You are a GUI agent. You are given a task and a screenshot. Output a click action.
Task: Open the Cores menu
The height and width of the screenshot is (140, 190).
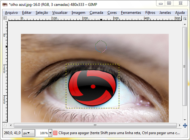(x=112, y=13)
